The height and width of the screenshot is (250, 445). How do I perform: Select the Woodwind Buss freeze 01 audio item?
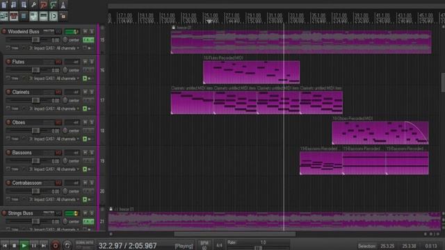[301, 42]
